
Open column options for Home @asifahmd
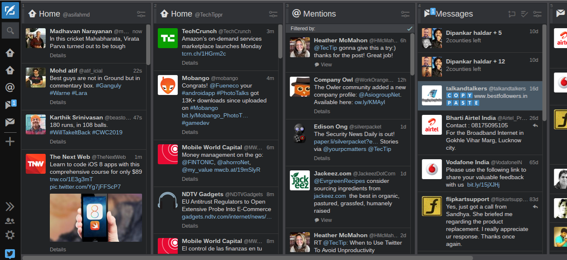pyautogui.click(x=141, y=14)
